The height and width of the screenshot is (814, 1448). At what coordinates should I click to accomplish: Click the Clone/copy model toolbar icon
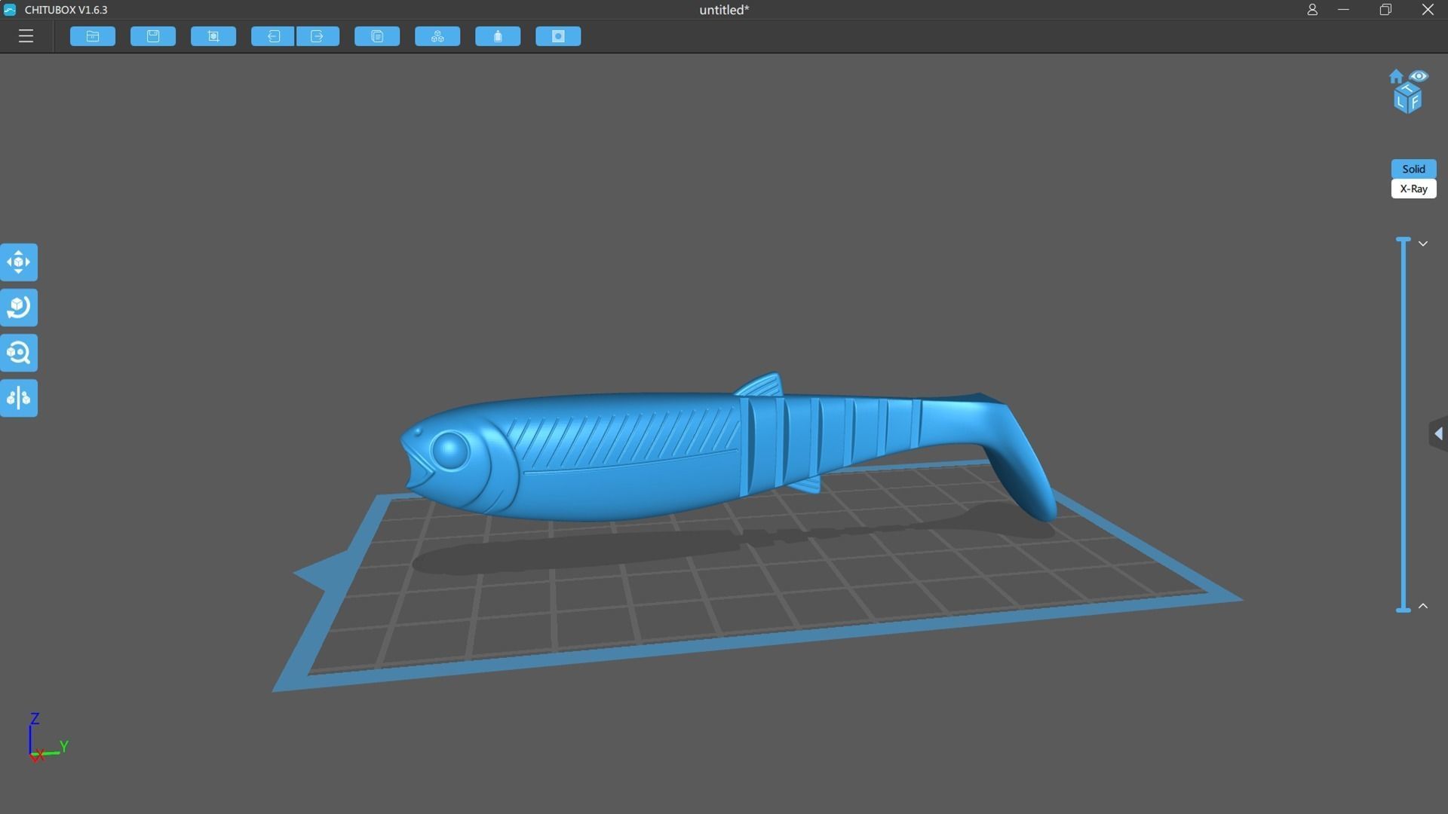(x=377, y=36)
